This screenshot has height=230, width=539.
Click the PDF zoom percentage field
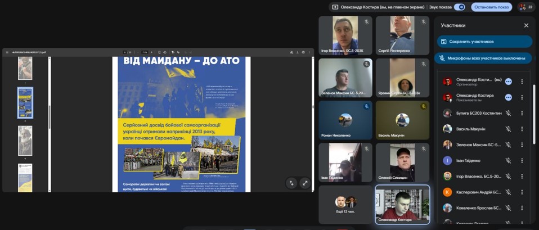point(145,52)
